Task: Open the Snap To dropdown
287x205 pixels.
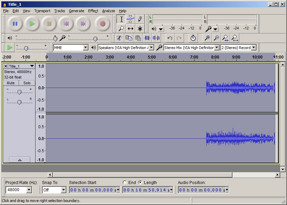Action: 63,190
